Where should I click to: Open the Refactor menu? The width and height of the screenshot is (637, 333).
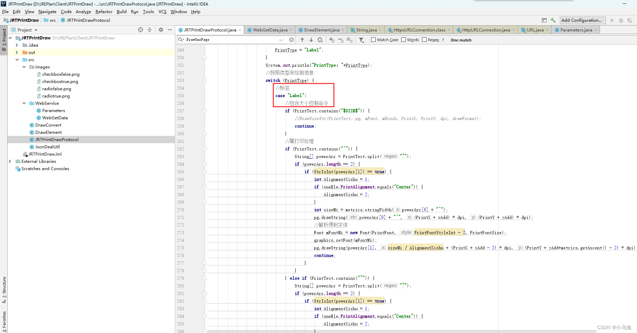(x=104, y=12)
